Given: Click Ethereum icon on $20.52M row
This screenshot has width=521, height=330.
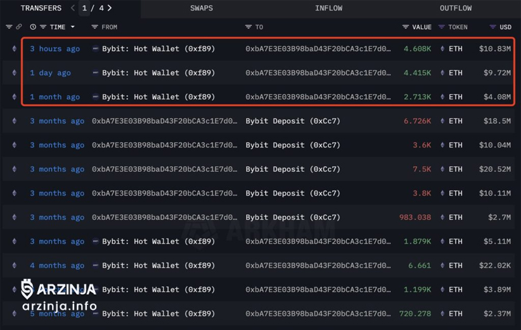Looking at the screenshot, I should 15,169.
